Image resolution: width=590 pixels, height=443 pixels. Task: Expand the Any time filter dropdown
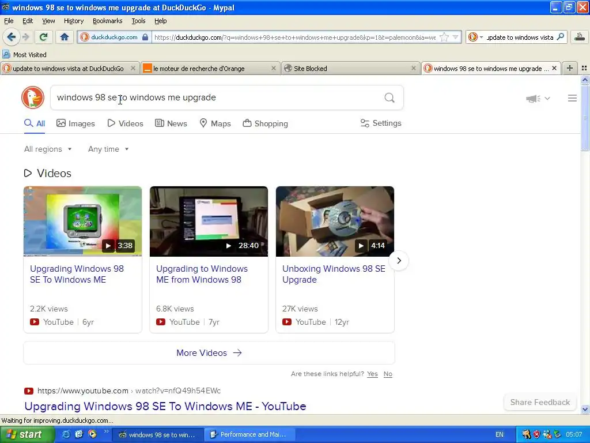[108, 149]
